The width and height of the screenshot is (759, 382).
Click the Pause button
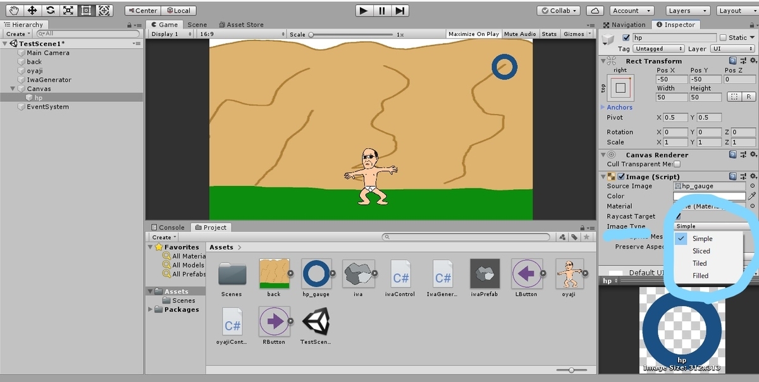381,10
